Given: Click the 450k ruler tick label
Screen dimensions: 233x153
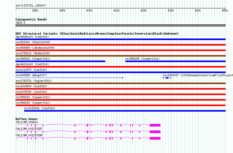Looking at the screenshot, I should 225,10.
